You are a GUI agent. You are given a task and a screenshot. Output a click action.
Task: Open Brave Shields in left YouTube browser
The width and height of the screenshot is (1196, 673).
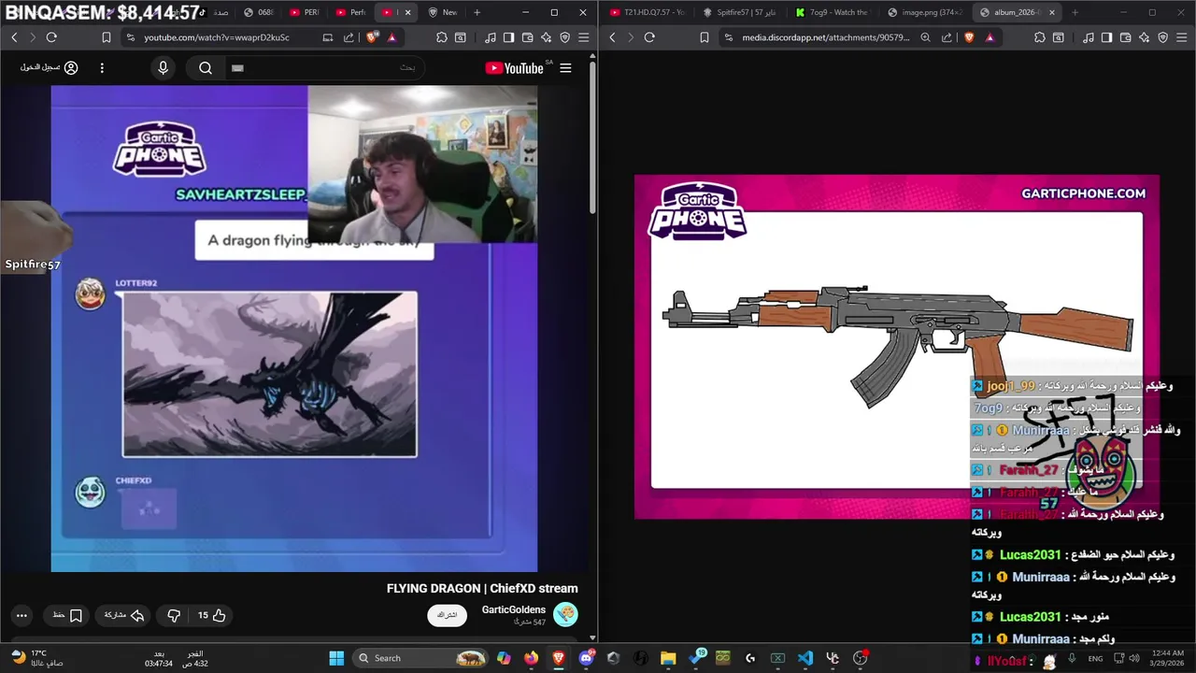click(x=372, y=37)
